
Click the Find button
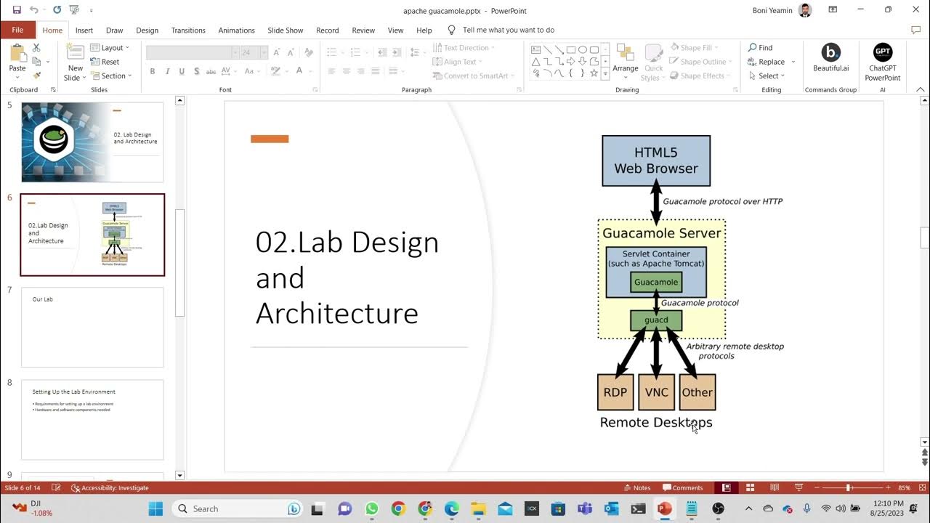tap(760, 48)
